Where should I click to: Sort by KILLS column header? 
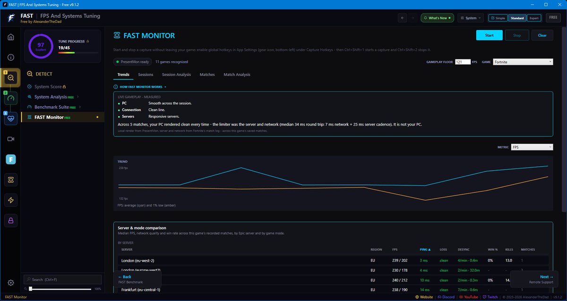(x=509, y=250)
